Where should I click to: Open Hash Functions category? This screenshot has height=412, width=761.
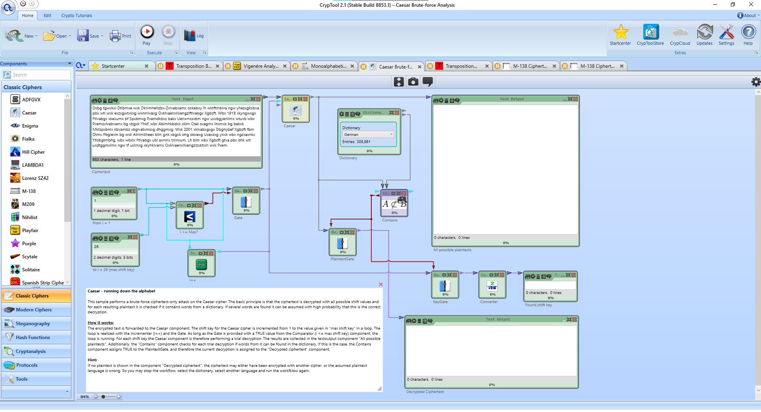36,338
